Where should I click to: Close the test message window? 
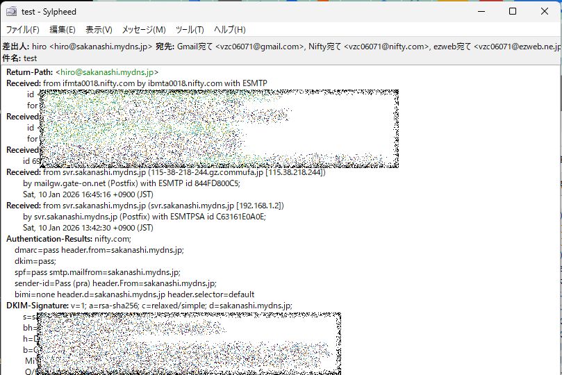tap(545, 12)
